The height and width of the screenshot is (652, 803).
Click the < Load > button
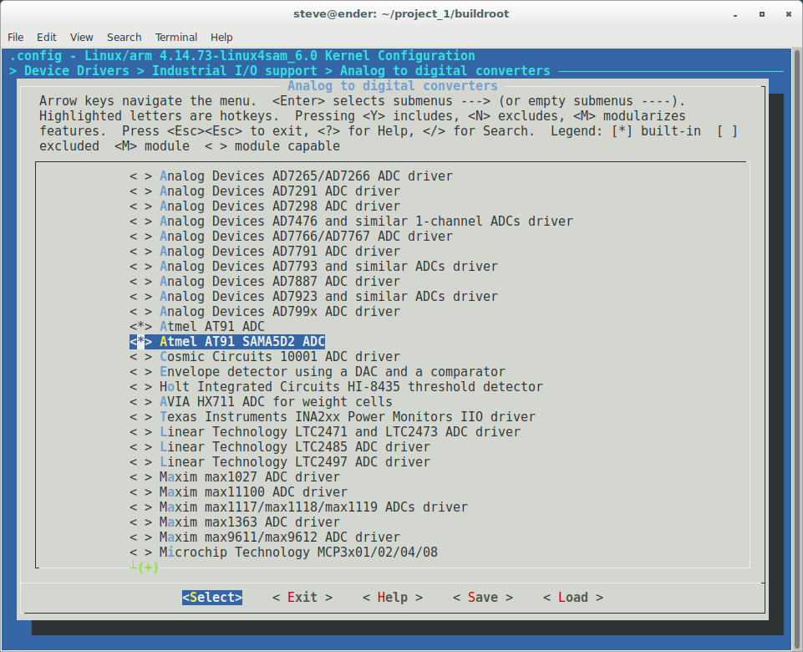[x=572, y=597]
